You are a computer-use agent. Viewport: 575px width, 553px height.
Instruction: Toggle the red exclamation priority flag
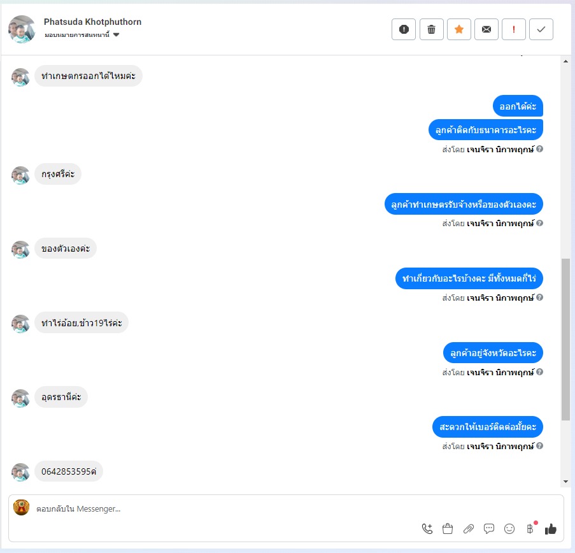click(x=514, y=29)
